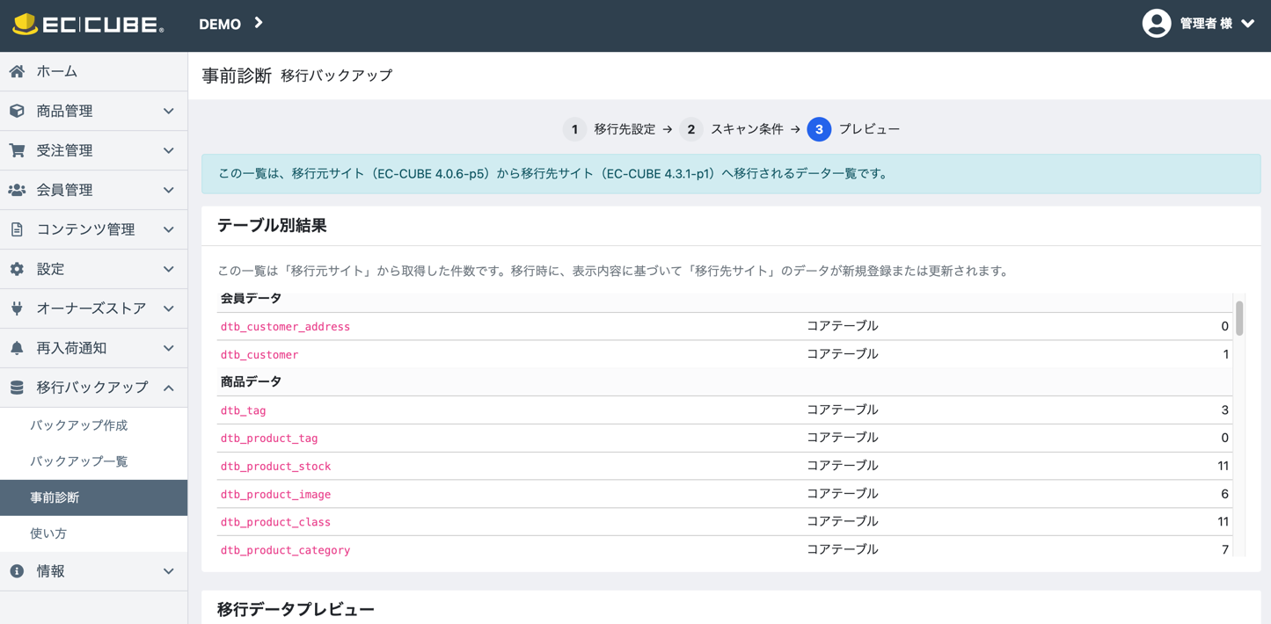Expand the 情報 menu chevron
1271x624 pixels.
click(x=169, y=572)
